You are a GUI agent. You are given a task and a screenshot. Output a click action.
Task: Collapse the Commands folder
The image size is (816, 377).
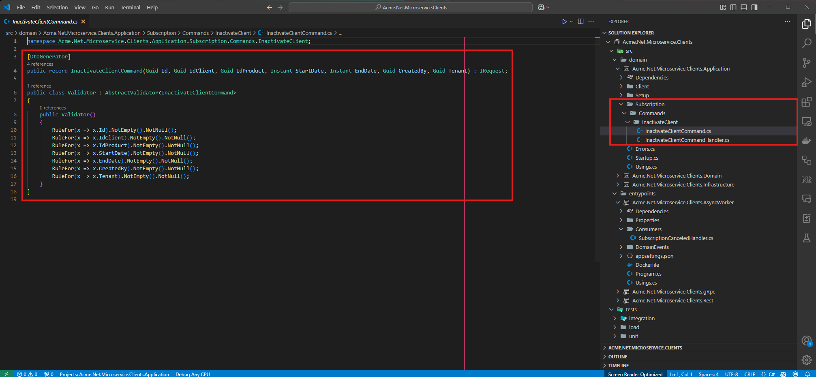624,113
